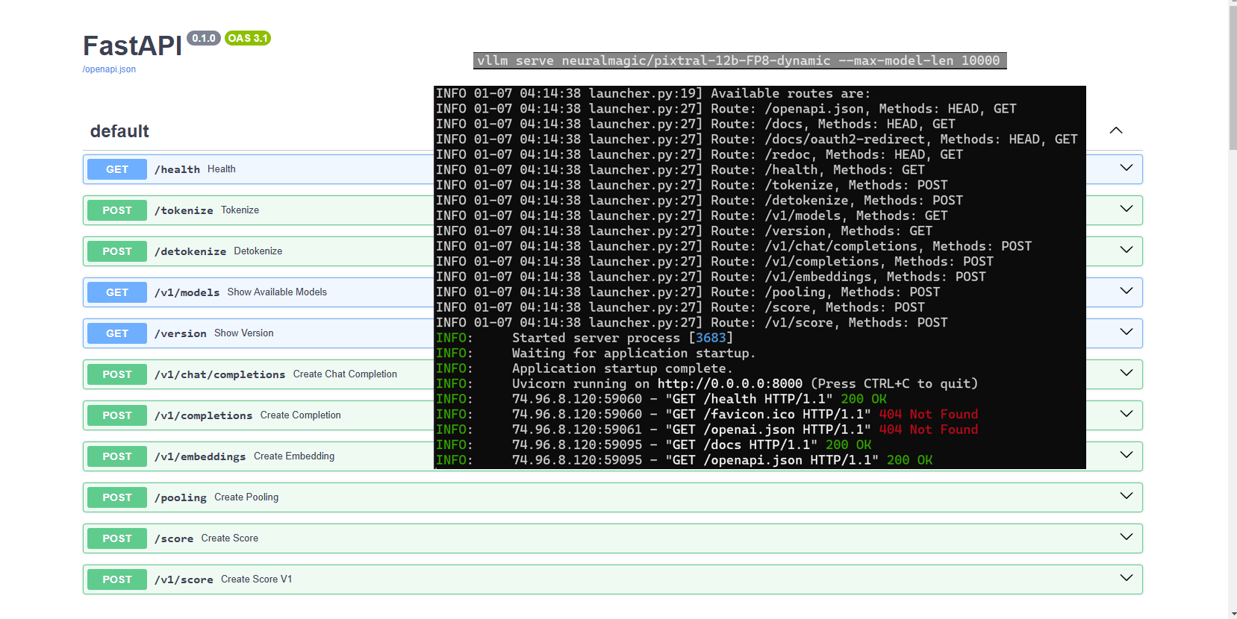Click the 'Show Available Models' description

277,292
